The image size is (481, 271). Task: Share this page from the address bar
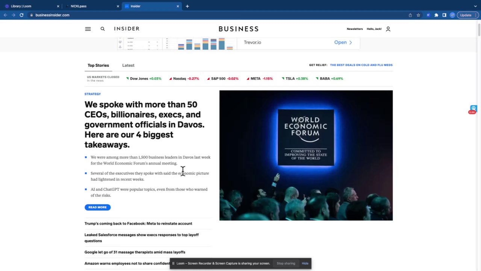tap(410, 15)
